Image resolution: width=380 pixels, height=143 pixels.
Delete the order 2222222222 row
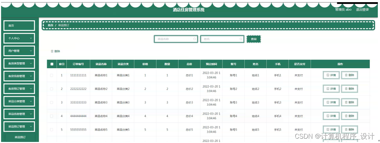349,89
